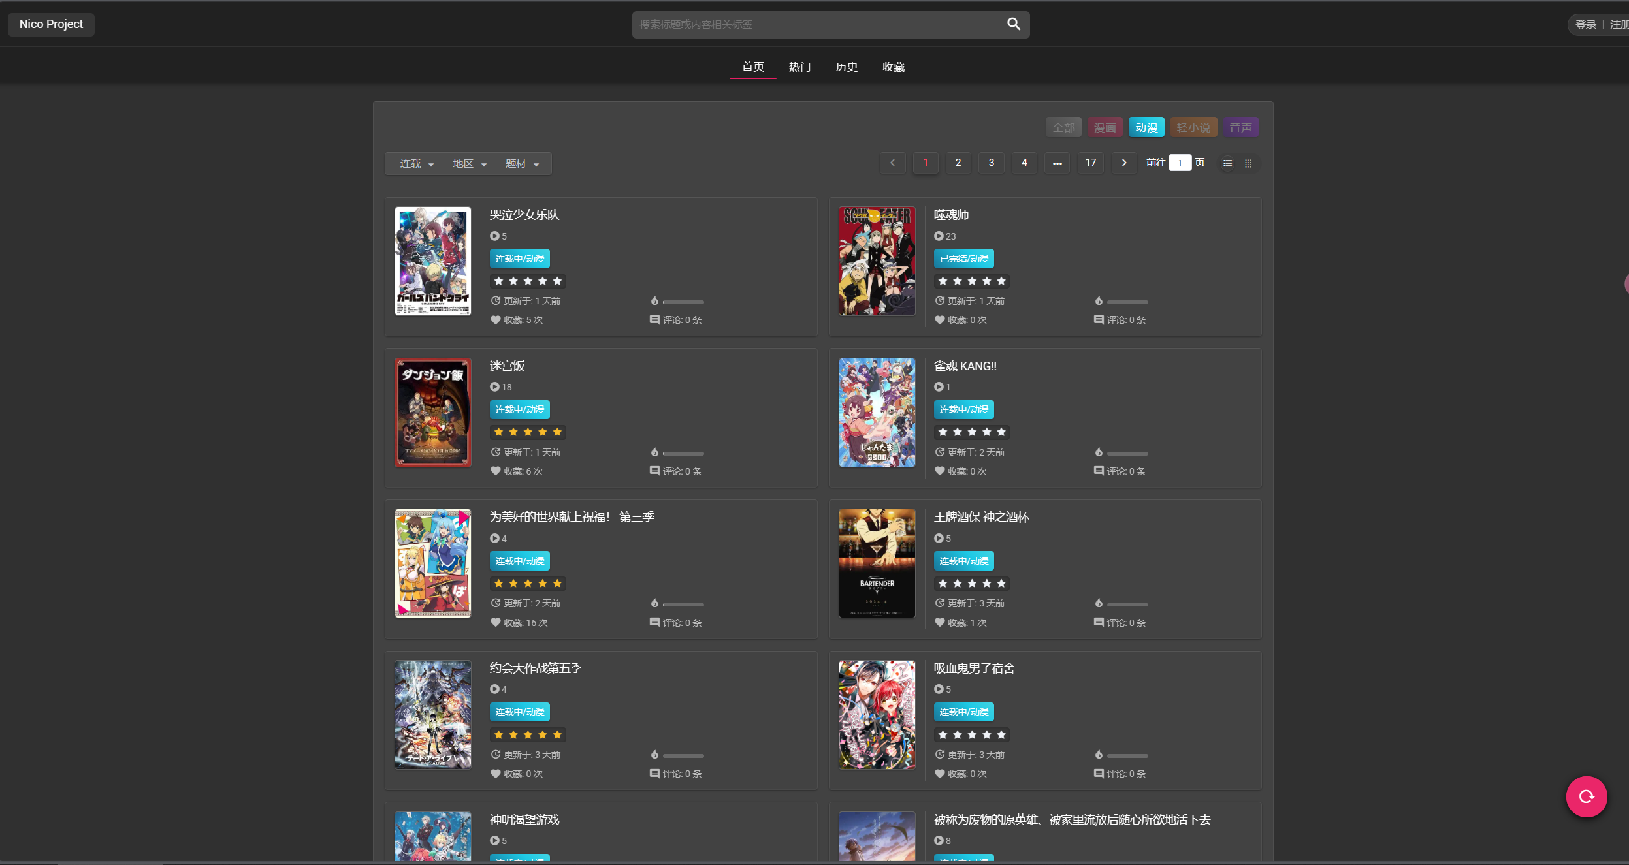Expand the 连载 status dropdown

click(x=413, y=163)
